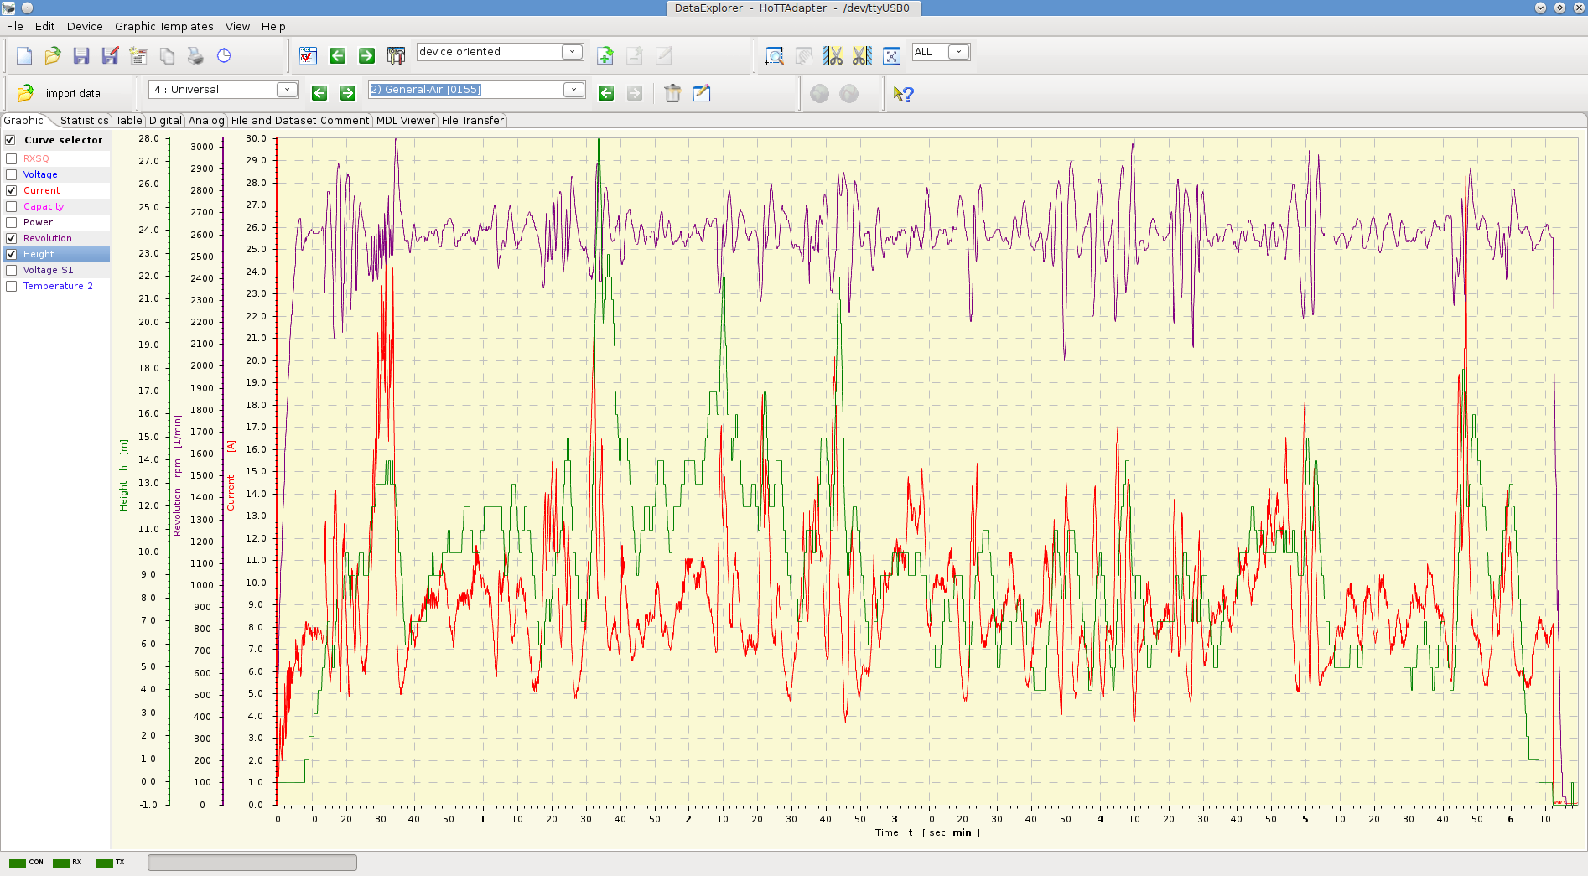Enable the Temperature 2 curve checkbox

12,286
